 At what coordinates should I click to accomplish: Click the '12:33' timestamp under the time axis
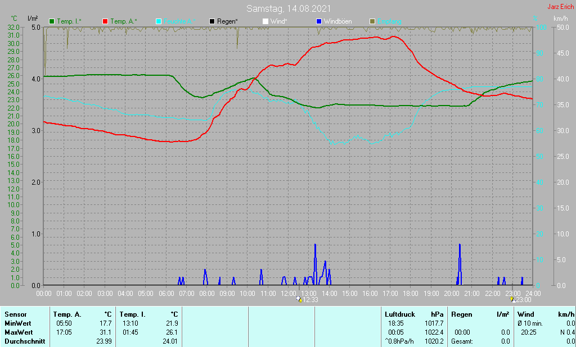tap(310, 300)
